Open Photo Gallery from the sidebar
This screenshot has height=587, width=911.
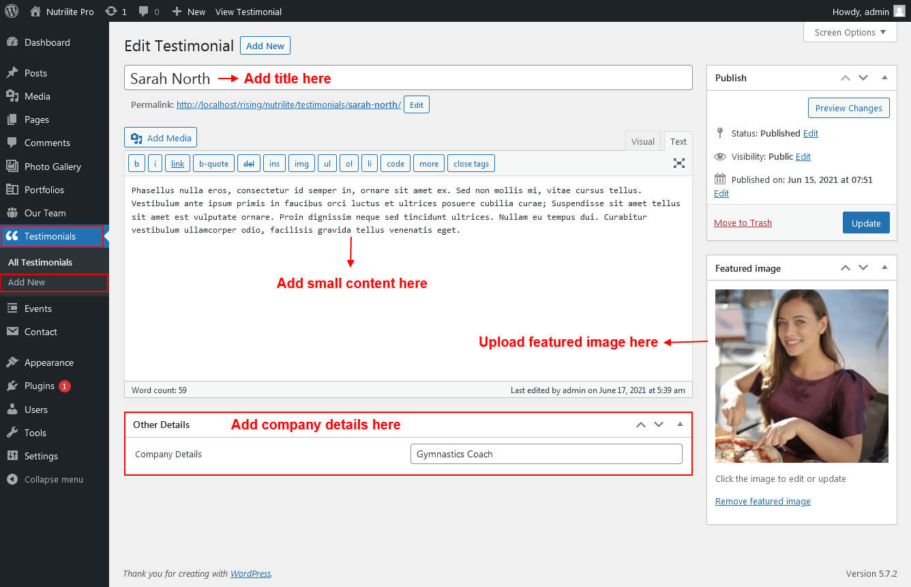click(x=53, y=167)
